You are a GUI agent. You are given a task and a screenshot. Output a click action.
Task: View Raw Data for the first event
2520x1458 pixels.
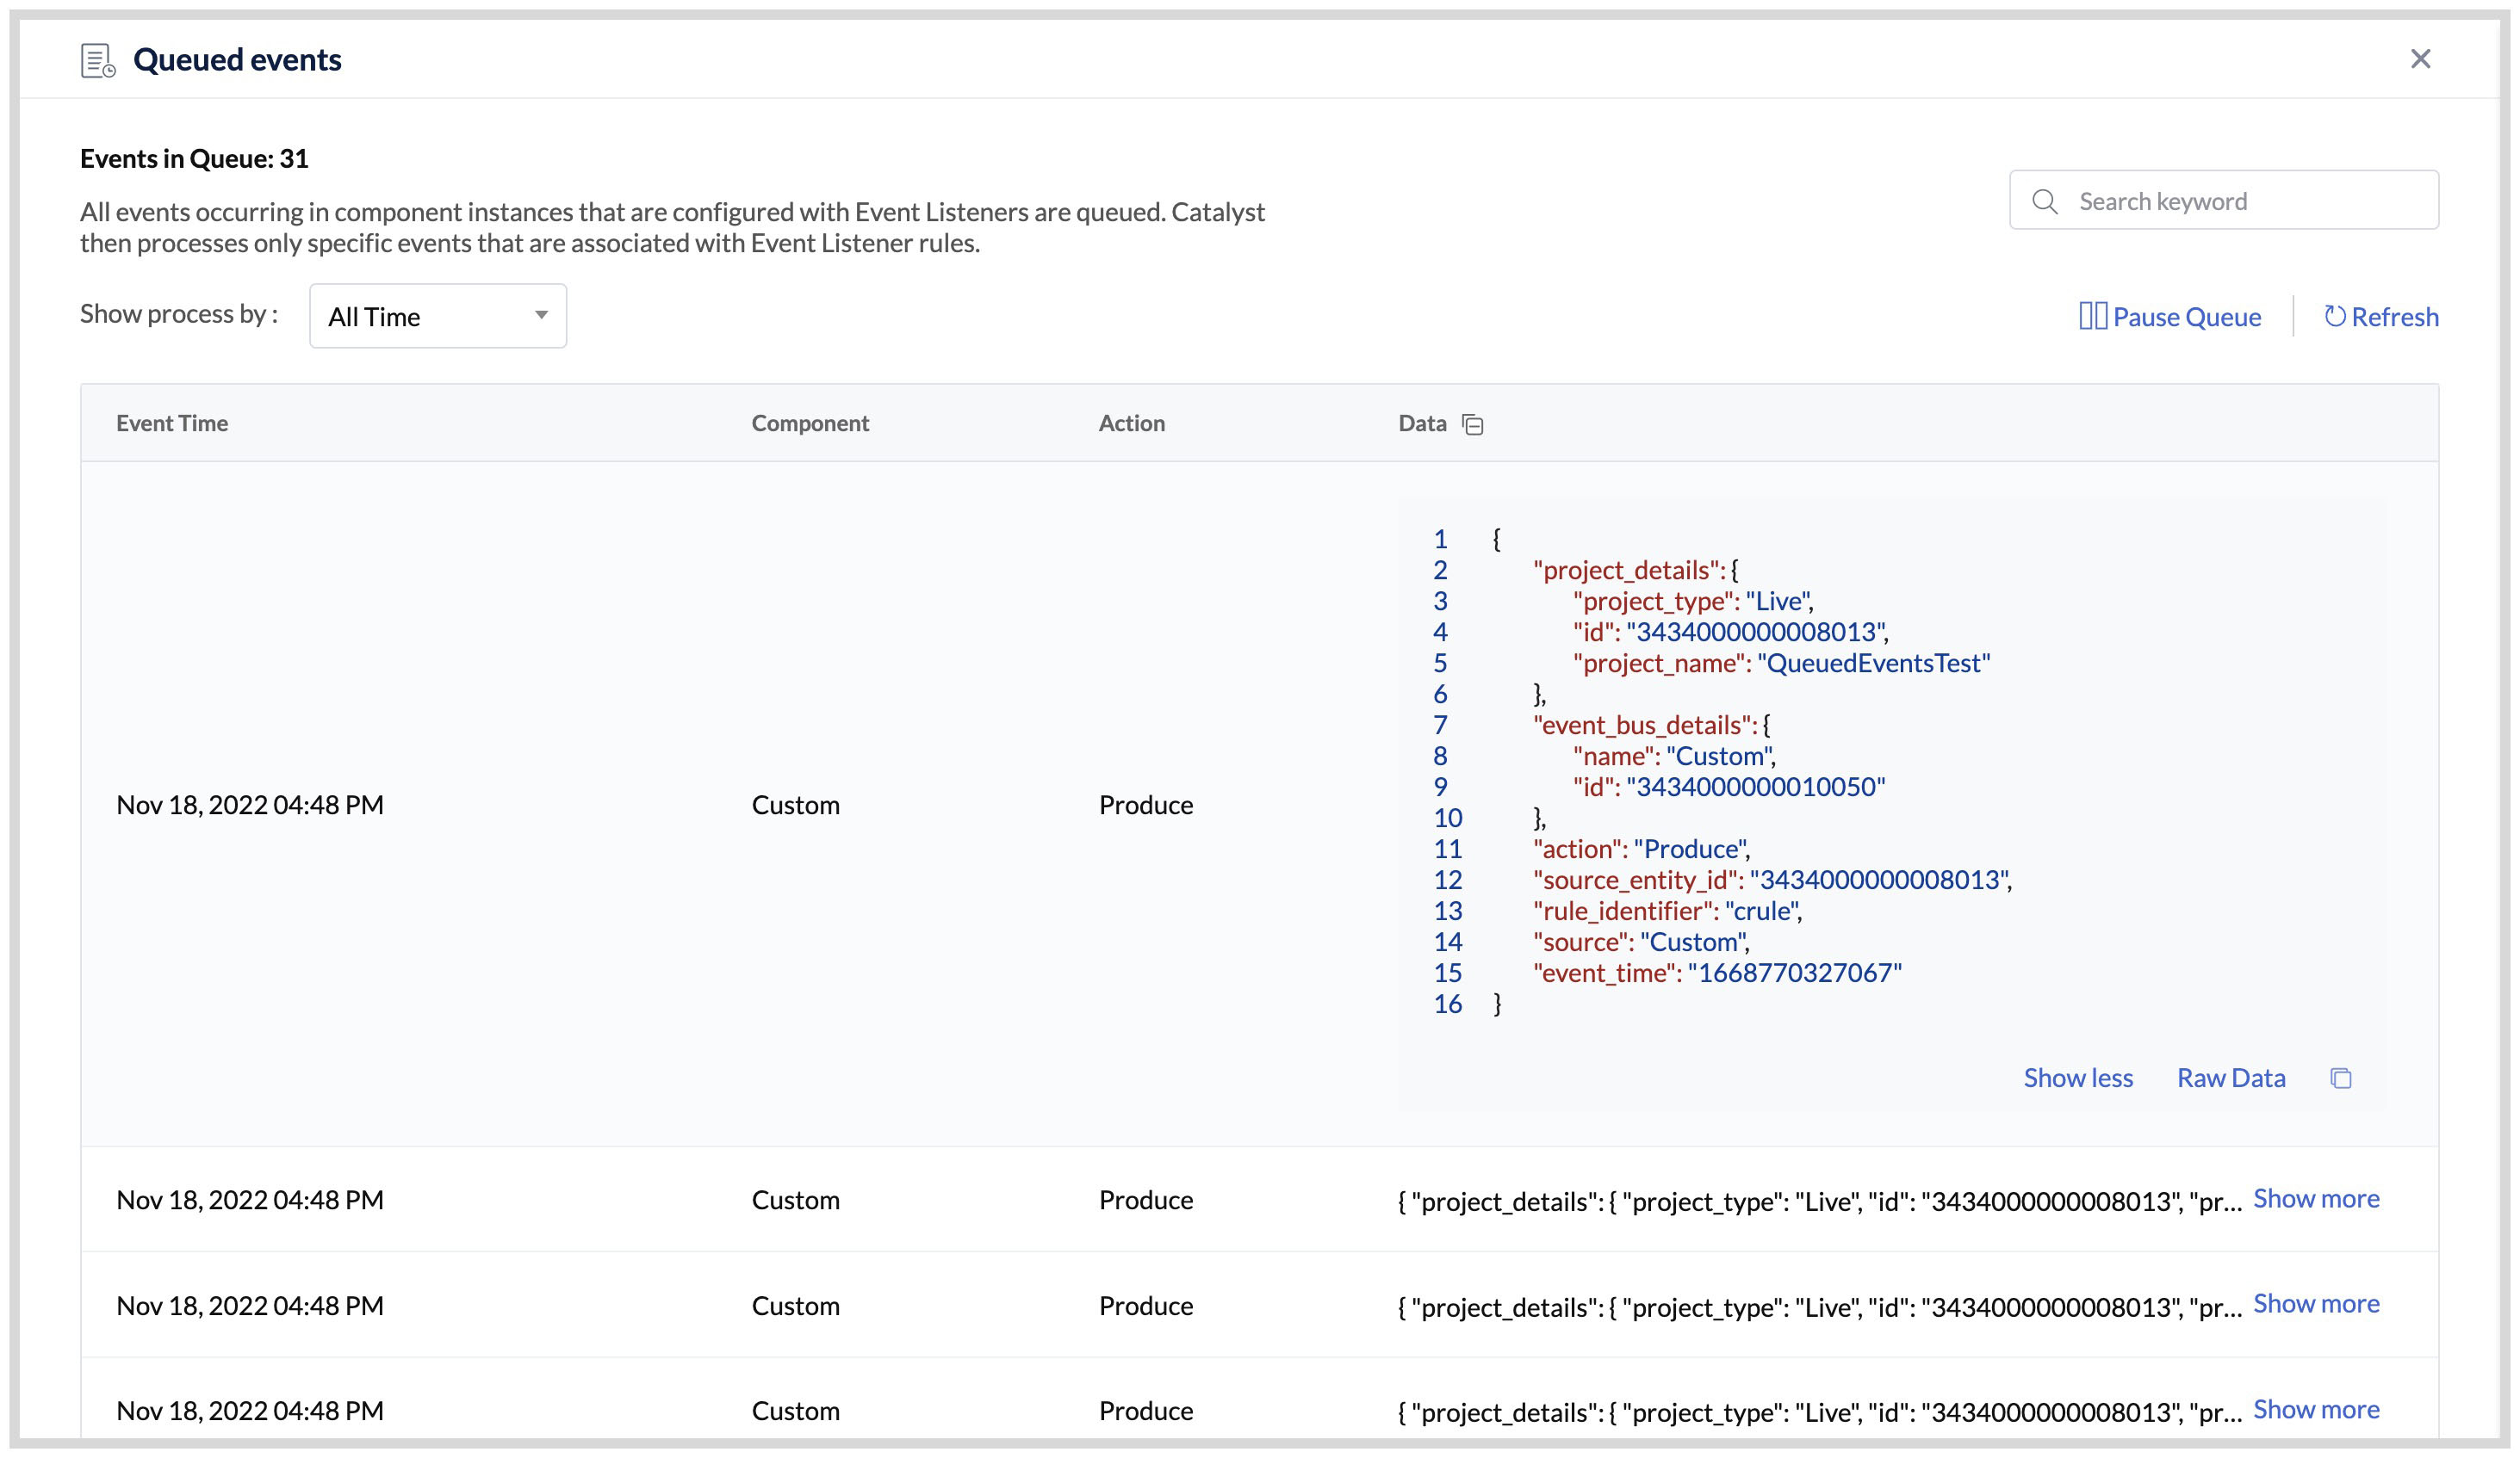(2230, 1078)
